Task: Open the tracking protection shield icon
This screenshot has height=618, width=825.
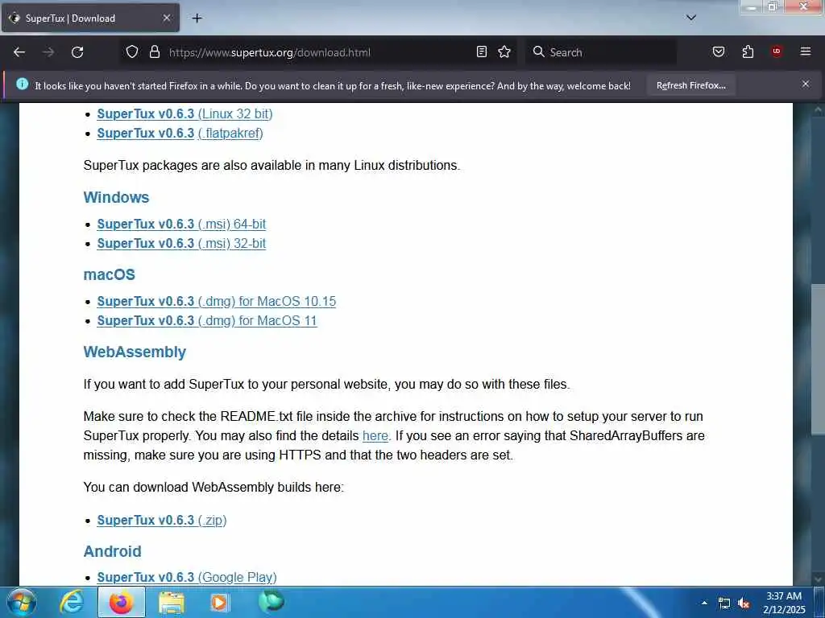Action: [132, 51]
